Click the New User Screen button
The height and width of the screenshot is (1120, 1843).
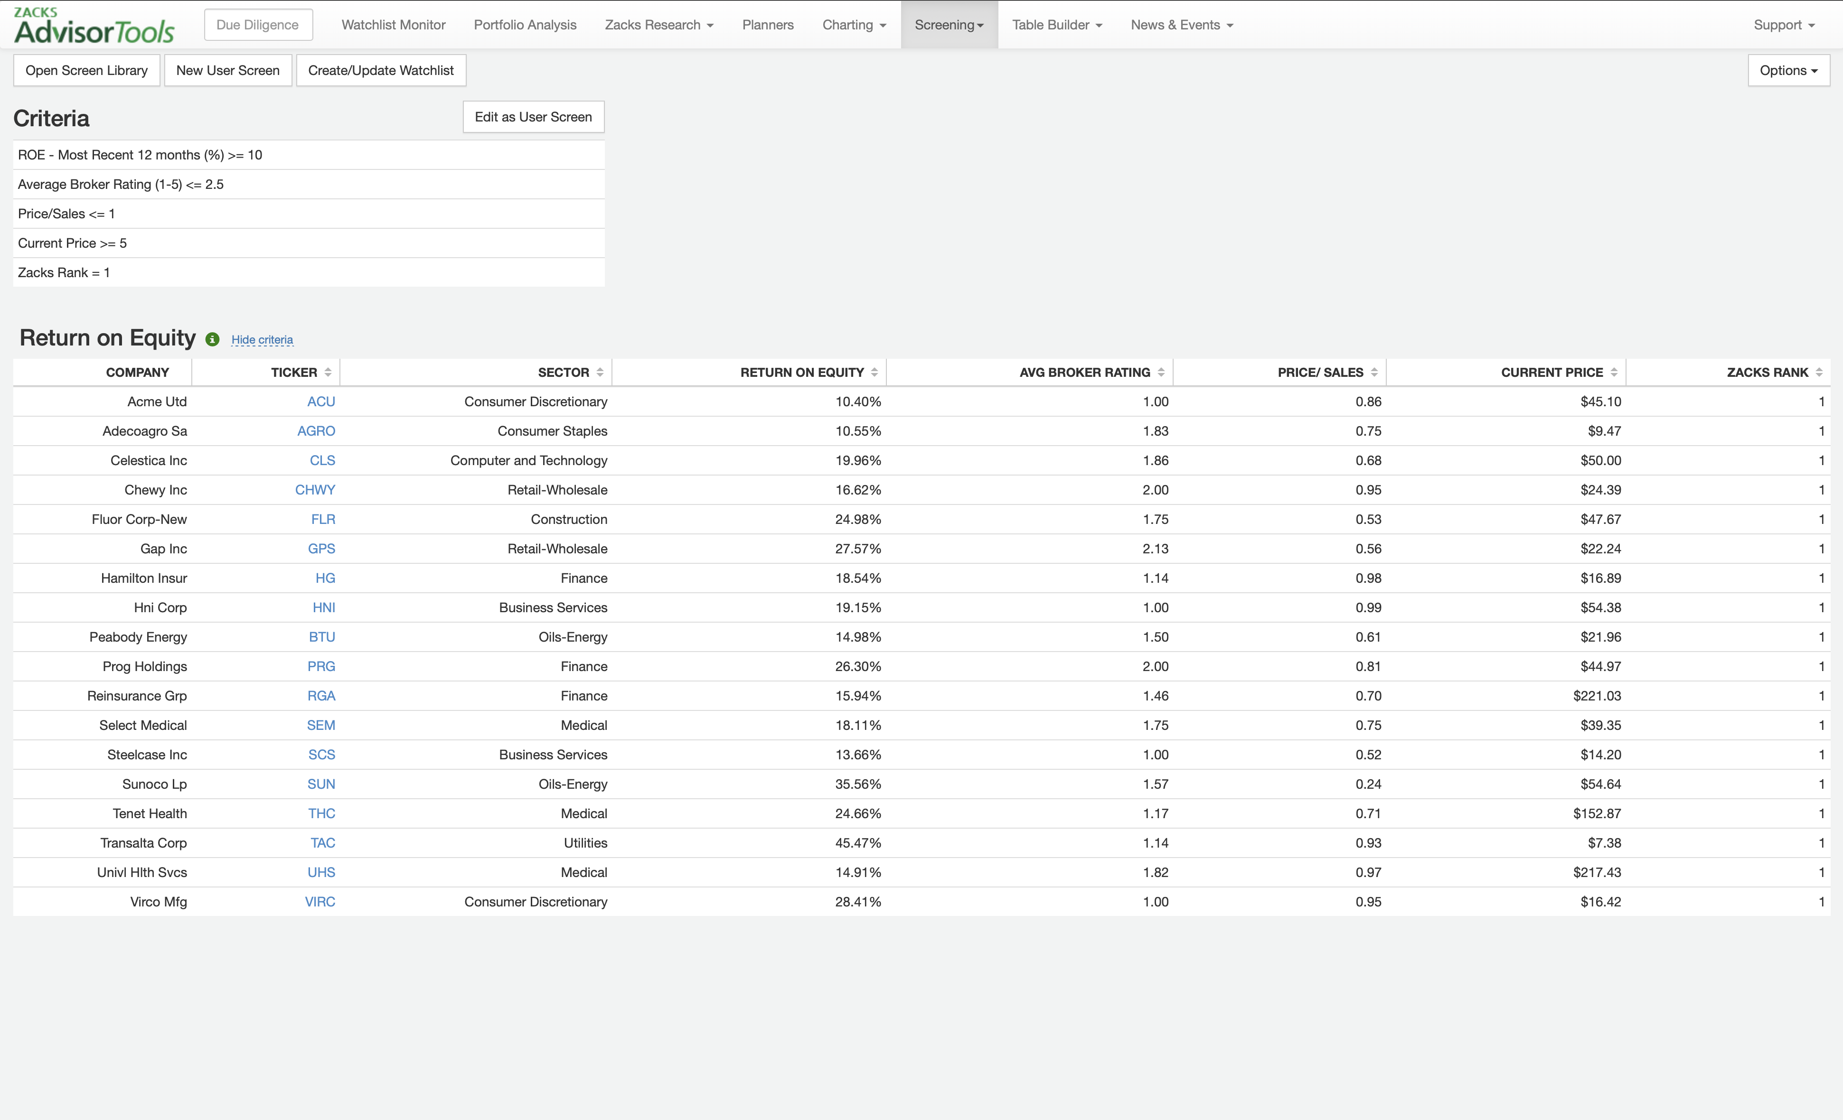click(228, 70)
